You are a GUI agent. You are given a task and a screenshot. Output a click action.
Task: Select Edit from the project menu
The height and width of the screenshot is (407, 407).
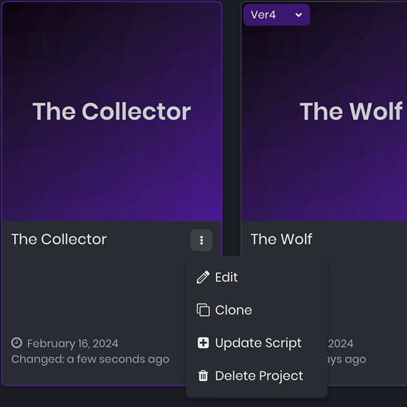(257, 277)
